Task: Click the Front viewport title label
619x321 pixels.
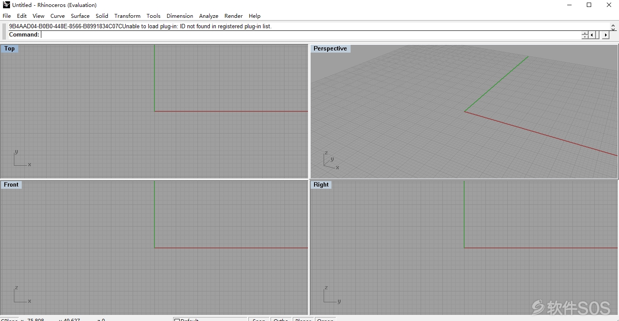Action: click(11, 184)
